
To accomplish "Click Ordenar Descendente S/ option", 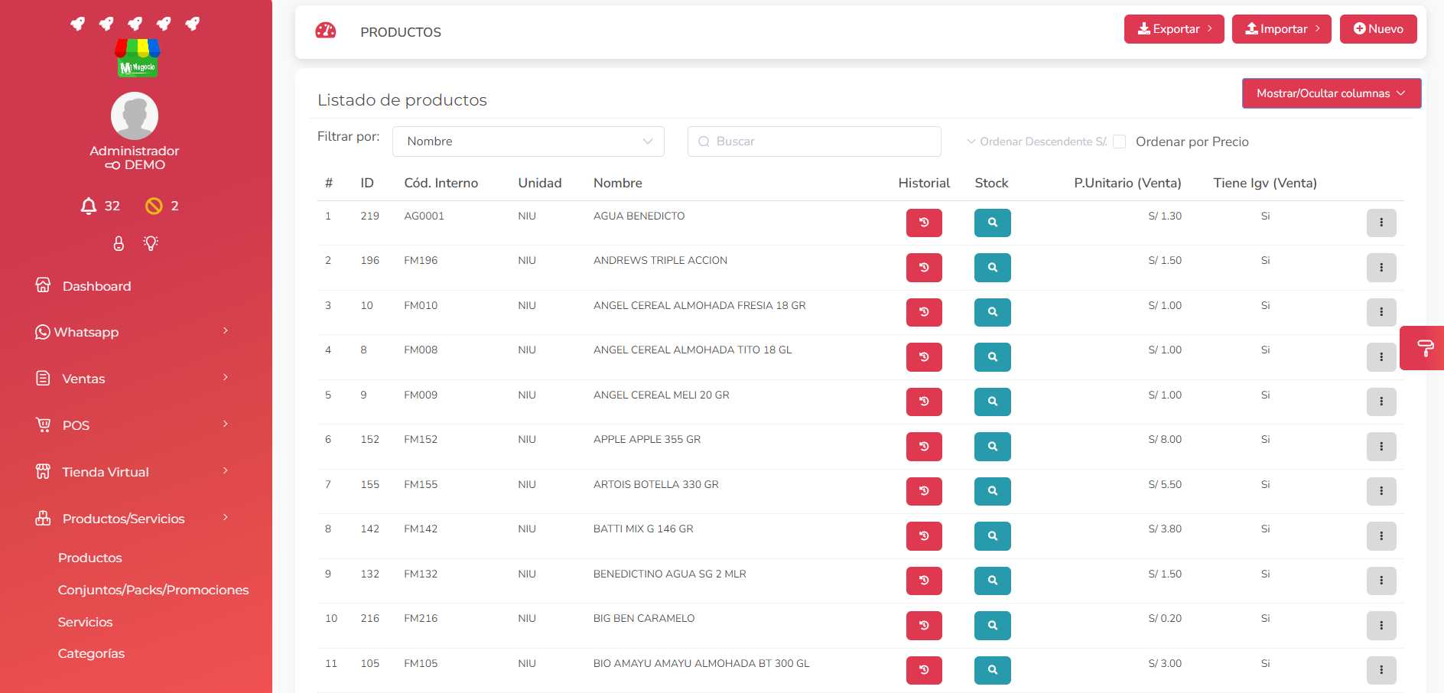I will point(1036,142).
